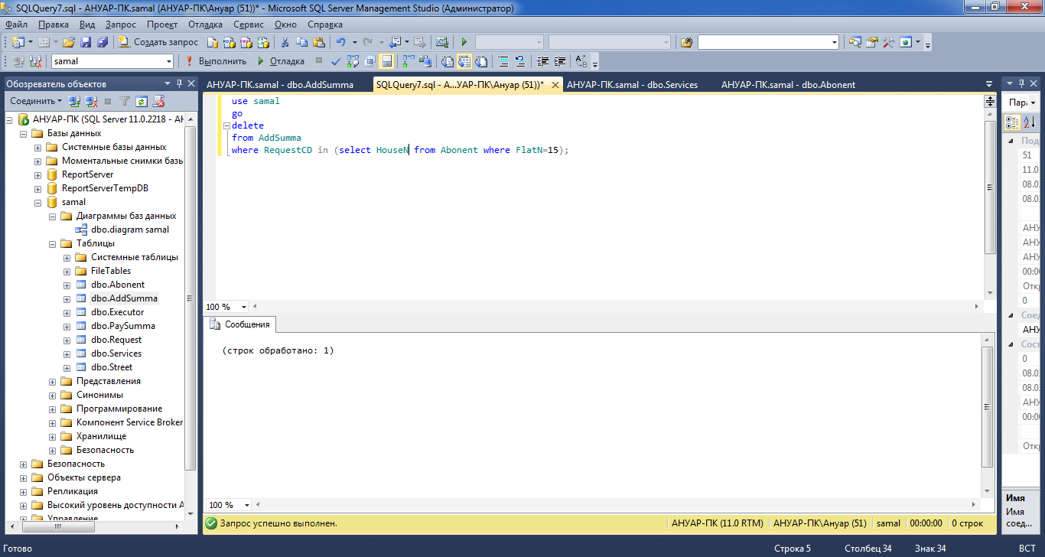Screen dimensions: 1045x557
Task: Click the Создать запрос button
Action: pos(157,42)
